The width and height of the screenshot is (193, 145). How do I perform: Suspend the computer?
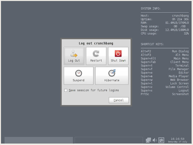tap(78, 76)
